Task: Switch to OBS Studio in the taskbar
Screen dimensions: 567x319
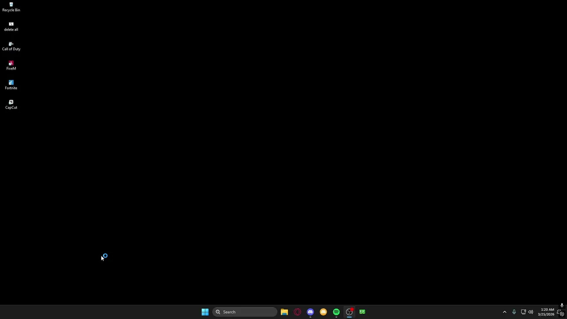Action: click(350, 312)
